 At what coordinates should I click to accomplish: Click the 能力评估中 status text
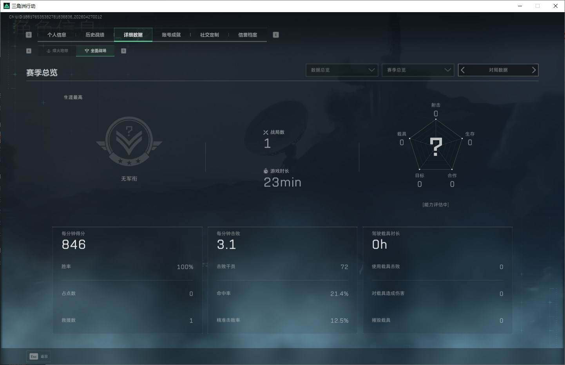pyautogui.click(x=436, y=205)
